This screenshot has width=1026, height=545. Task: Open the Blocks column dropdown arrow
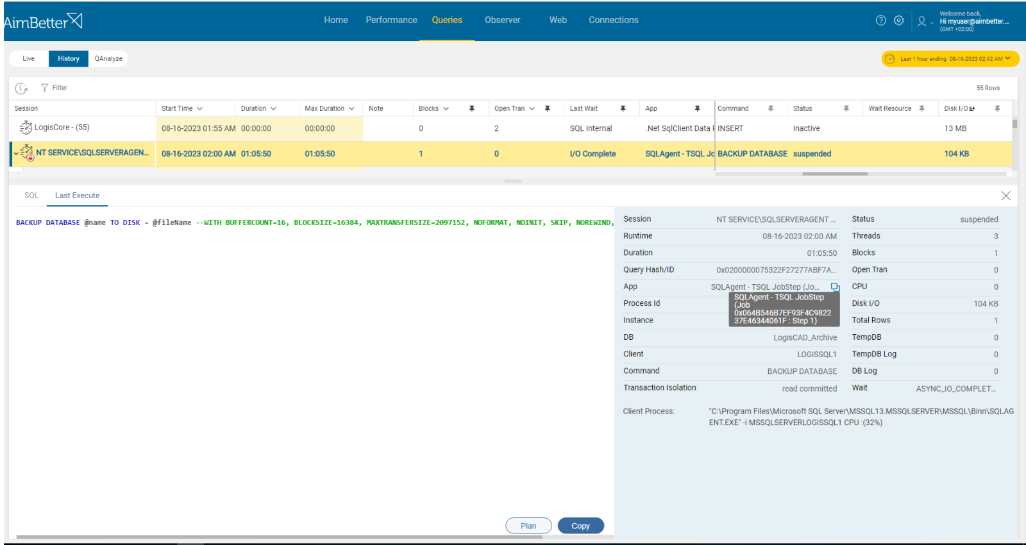coord(446,108)
